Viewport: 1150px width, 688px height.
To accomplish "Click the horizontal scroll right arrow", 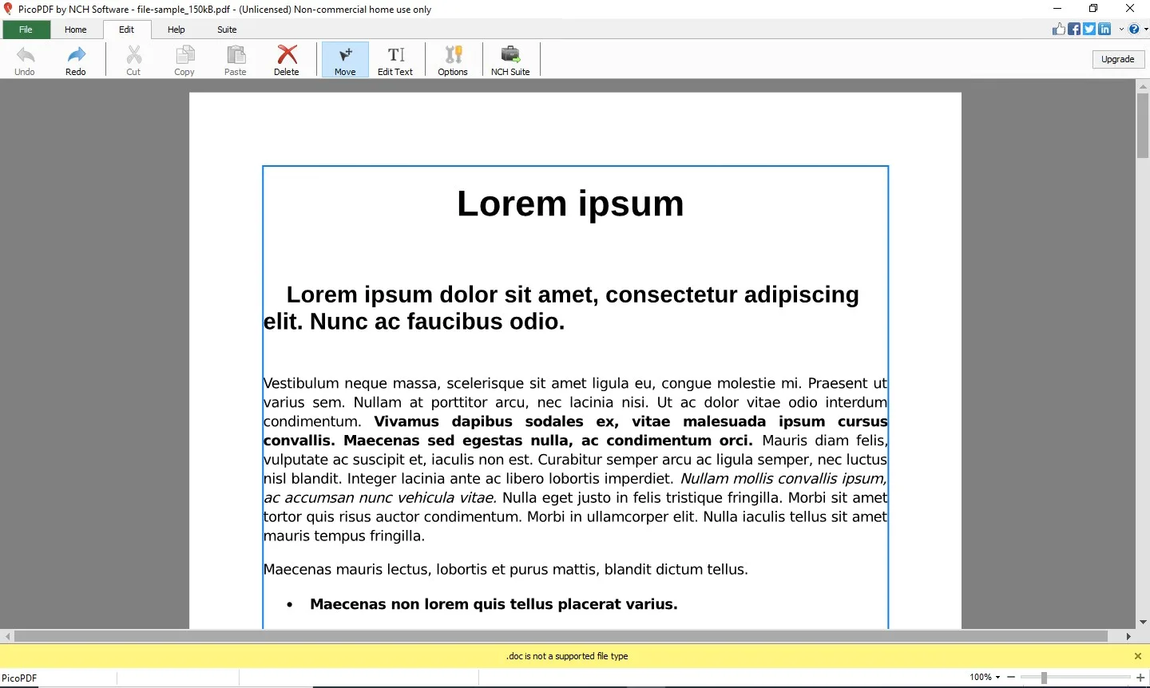I will point(1128,636).
